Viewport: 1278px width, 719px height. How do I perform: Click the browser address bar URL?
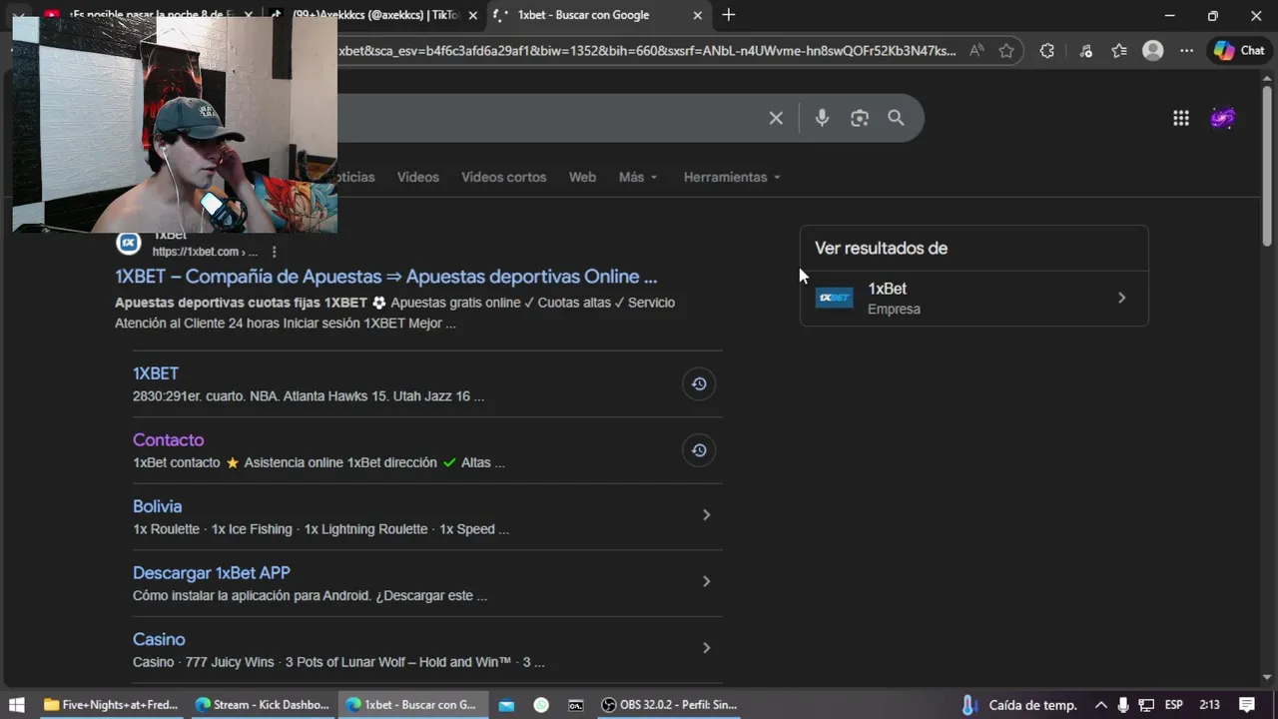pos(646,51)
